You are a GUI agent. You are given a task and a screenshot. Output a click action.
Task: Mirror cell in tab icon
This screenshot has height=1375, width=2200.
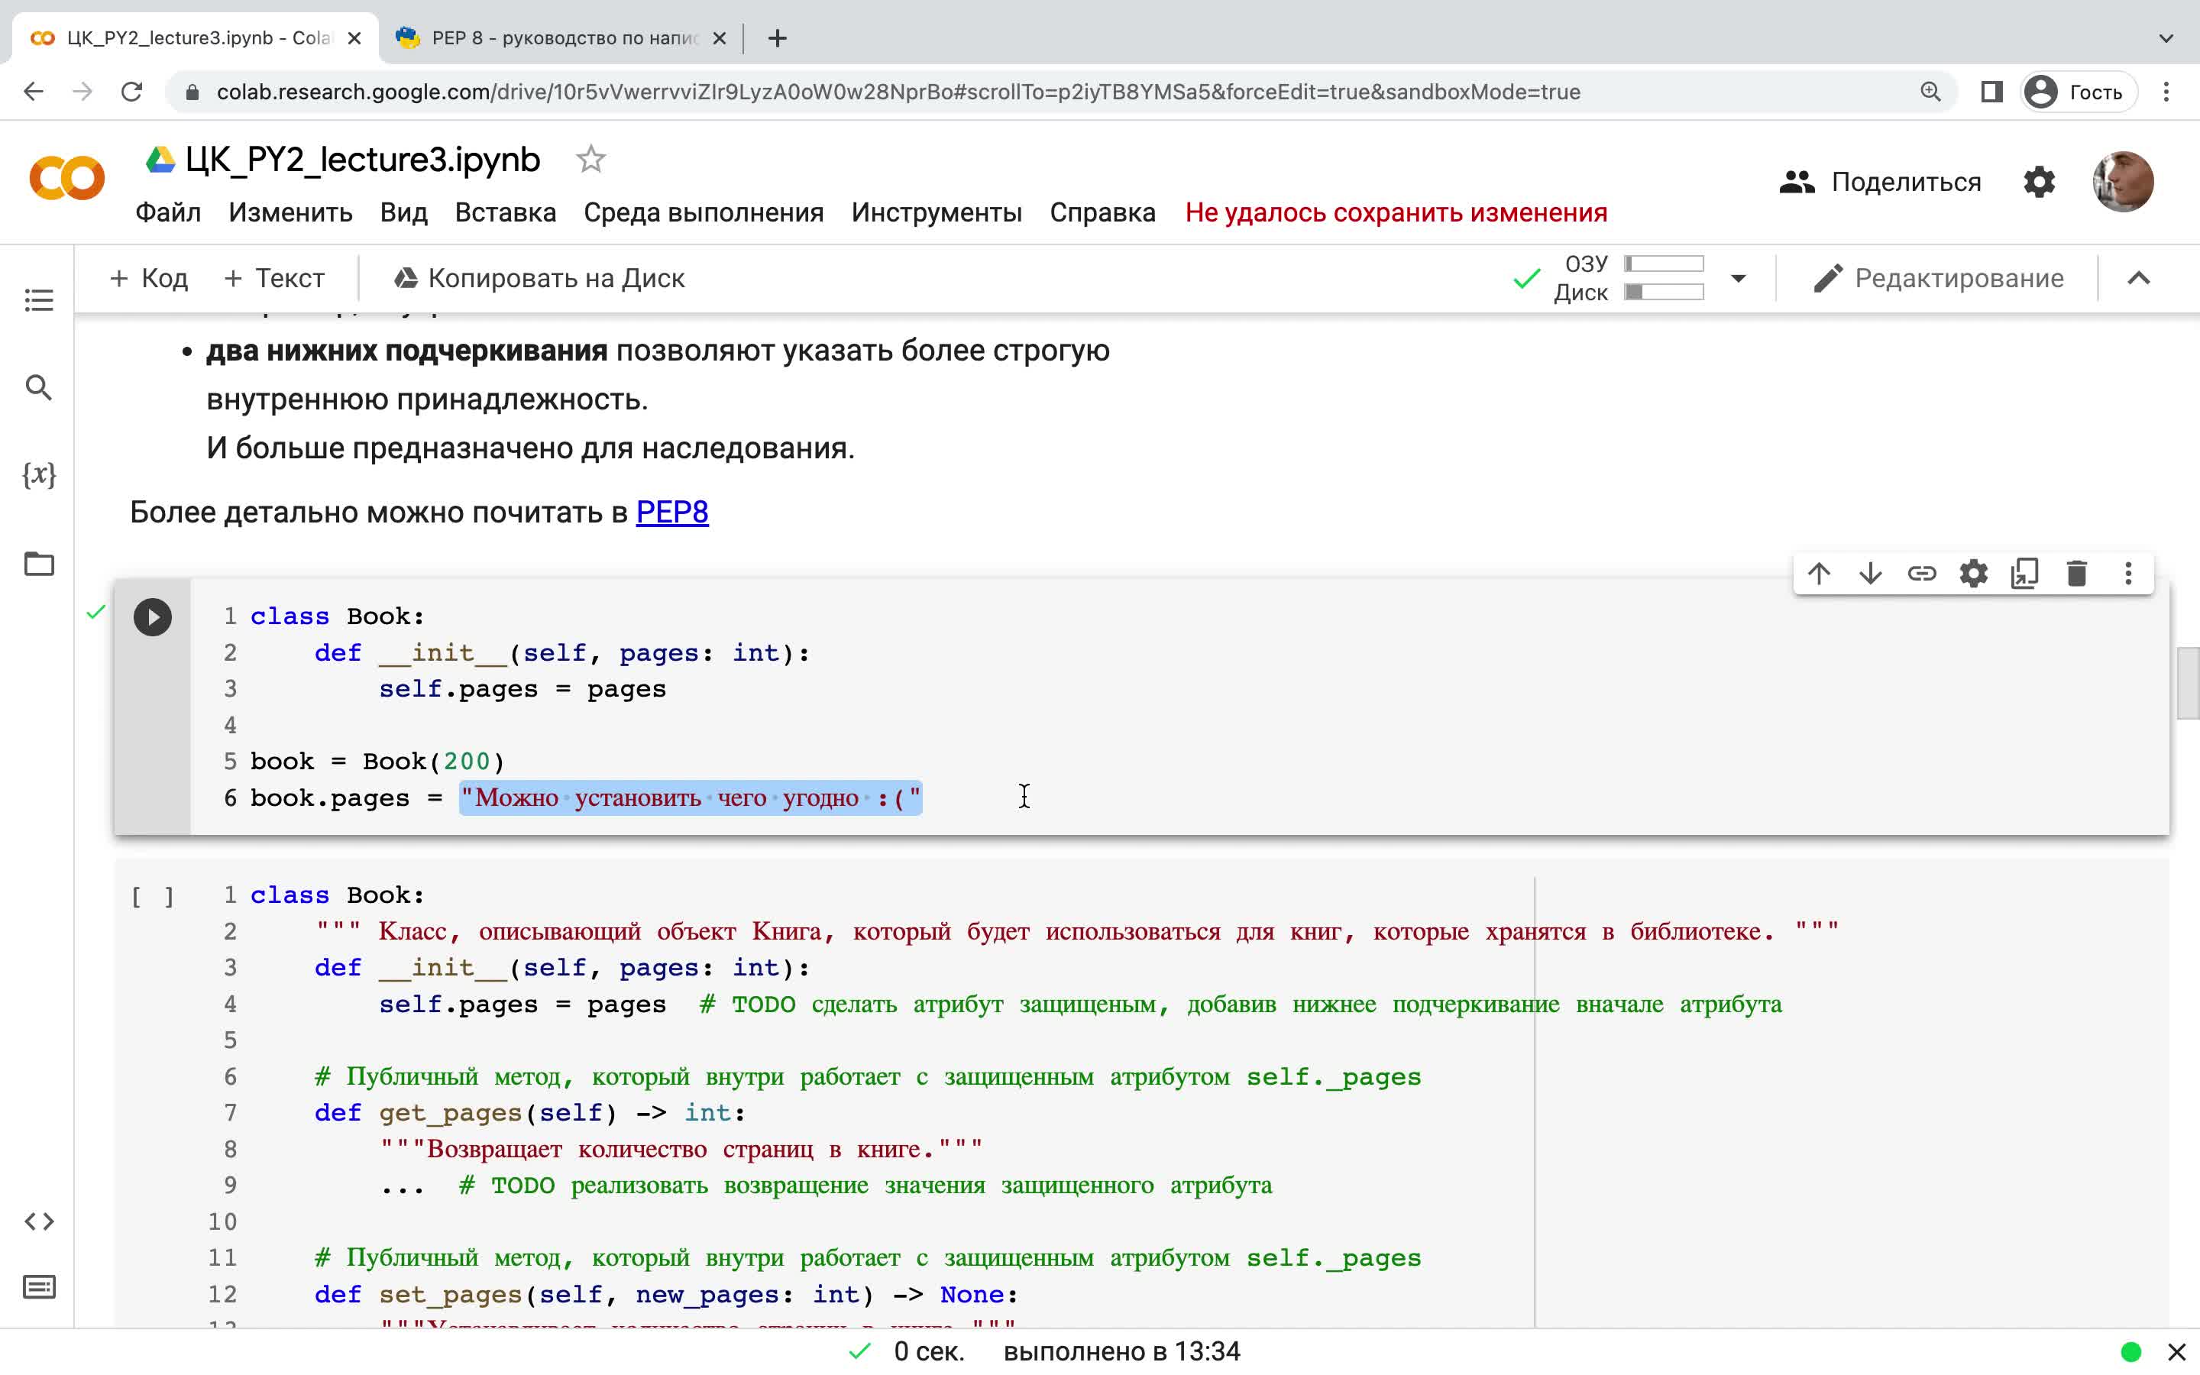(x=2026, y=574)
